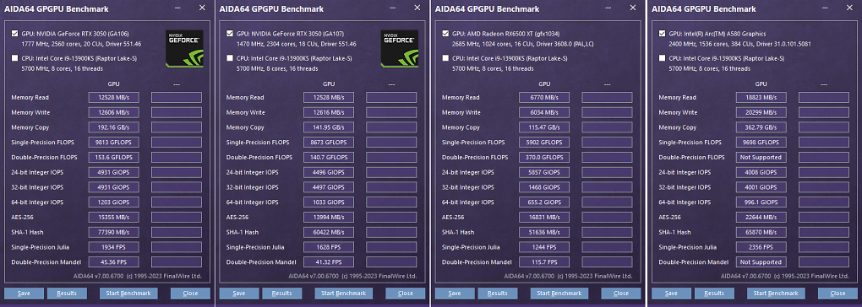
Task: Open Results in the Radeon RX6500 XT window
Action: 498,294
